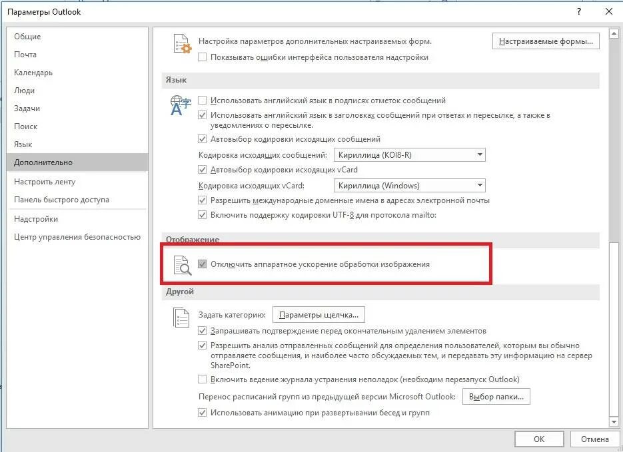Viewport: 623px width, 452px height.
Task: Click the Перенос расписаний групп label text
Action: pyautogui.click(x=326, y=397)
